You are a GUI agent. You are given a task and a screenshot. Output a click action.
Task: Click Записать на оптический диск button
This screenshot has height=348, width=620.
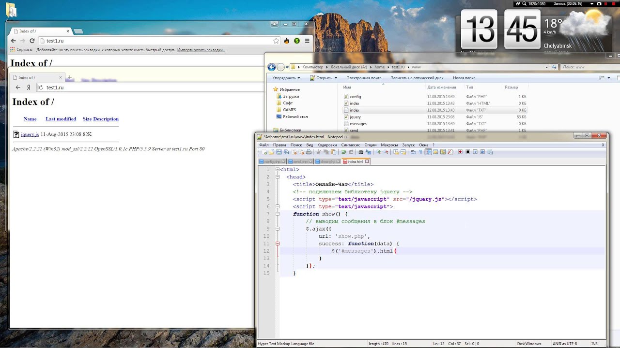(x=417, y=78)
